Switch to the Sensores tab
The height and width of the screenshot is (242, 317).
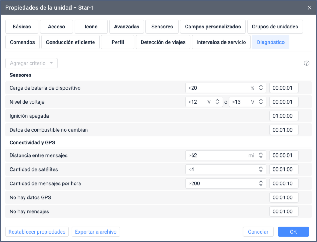pos(162,27)
